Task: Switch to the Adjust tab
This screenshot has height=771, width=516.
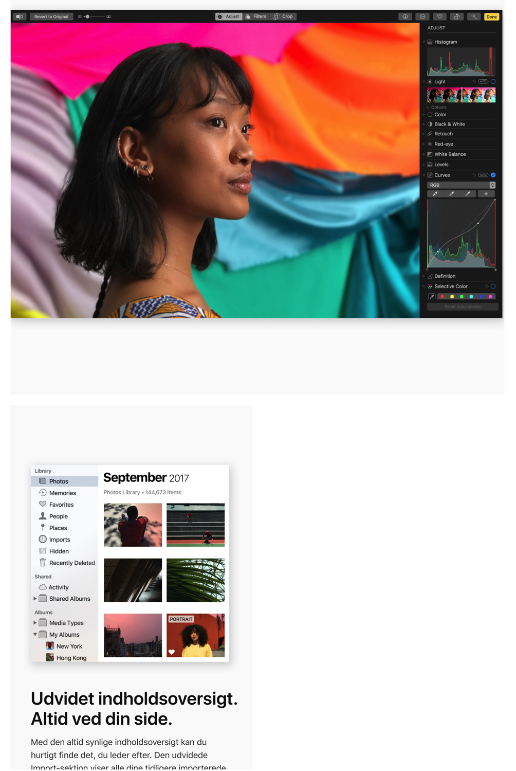Action: pyautogui.click(x=229, y=16)
